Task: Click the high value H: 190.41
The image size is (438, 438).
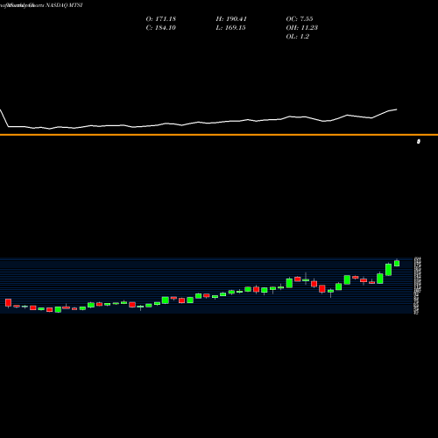Action: (x=231, y=19)
